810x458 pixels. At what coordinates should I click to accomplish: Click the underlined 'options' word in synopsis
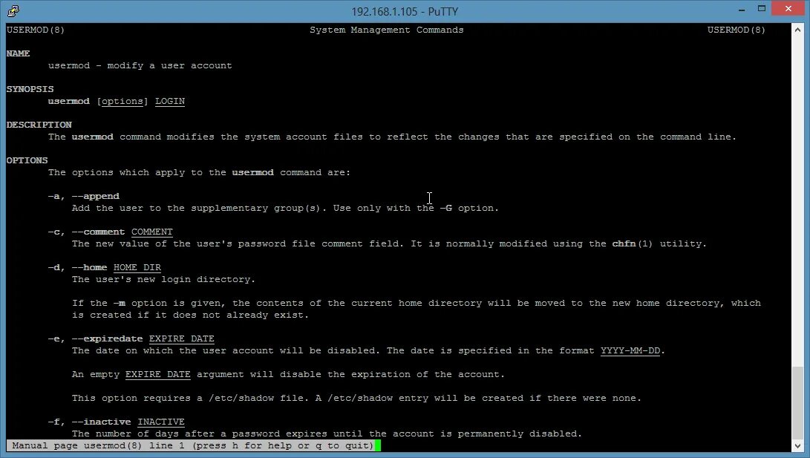tap(122, 101)
